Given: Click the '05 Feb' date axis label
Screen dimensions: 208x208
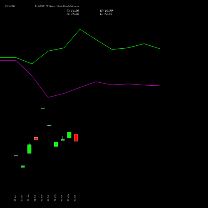Looking at the screenshot, I should coord(62,198).
